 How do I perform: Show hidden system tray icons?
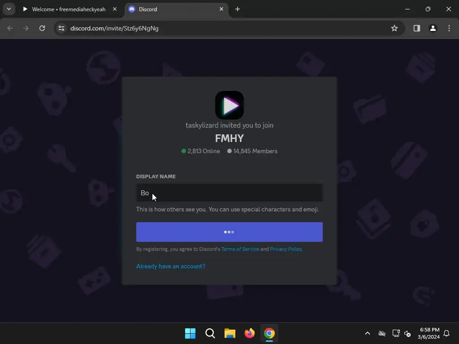click(368, 333)
